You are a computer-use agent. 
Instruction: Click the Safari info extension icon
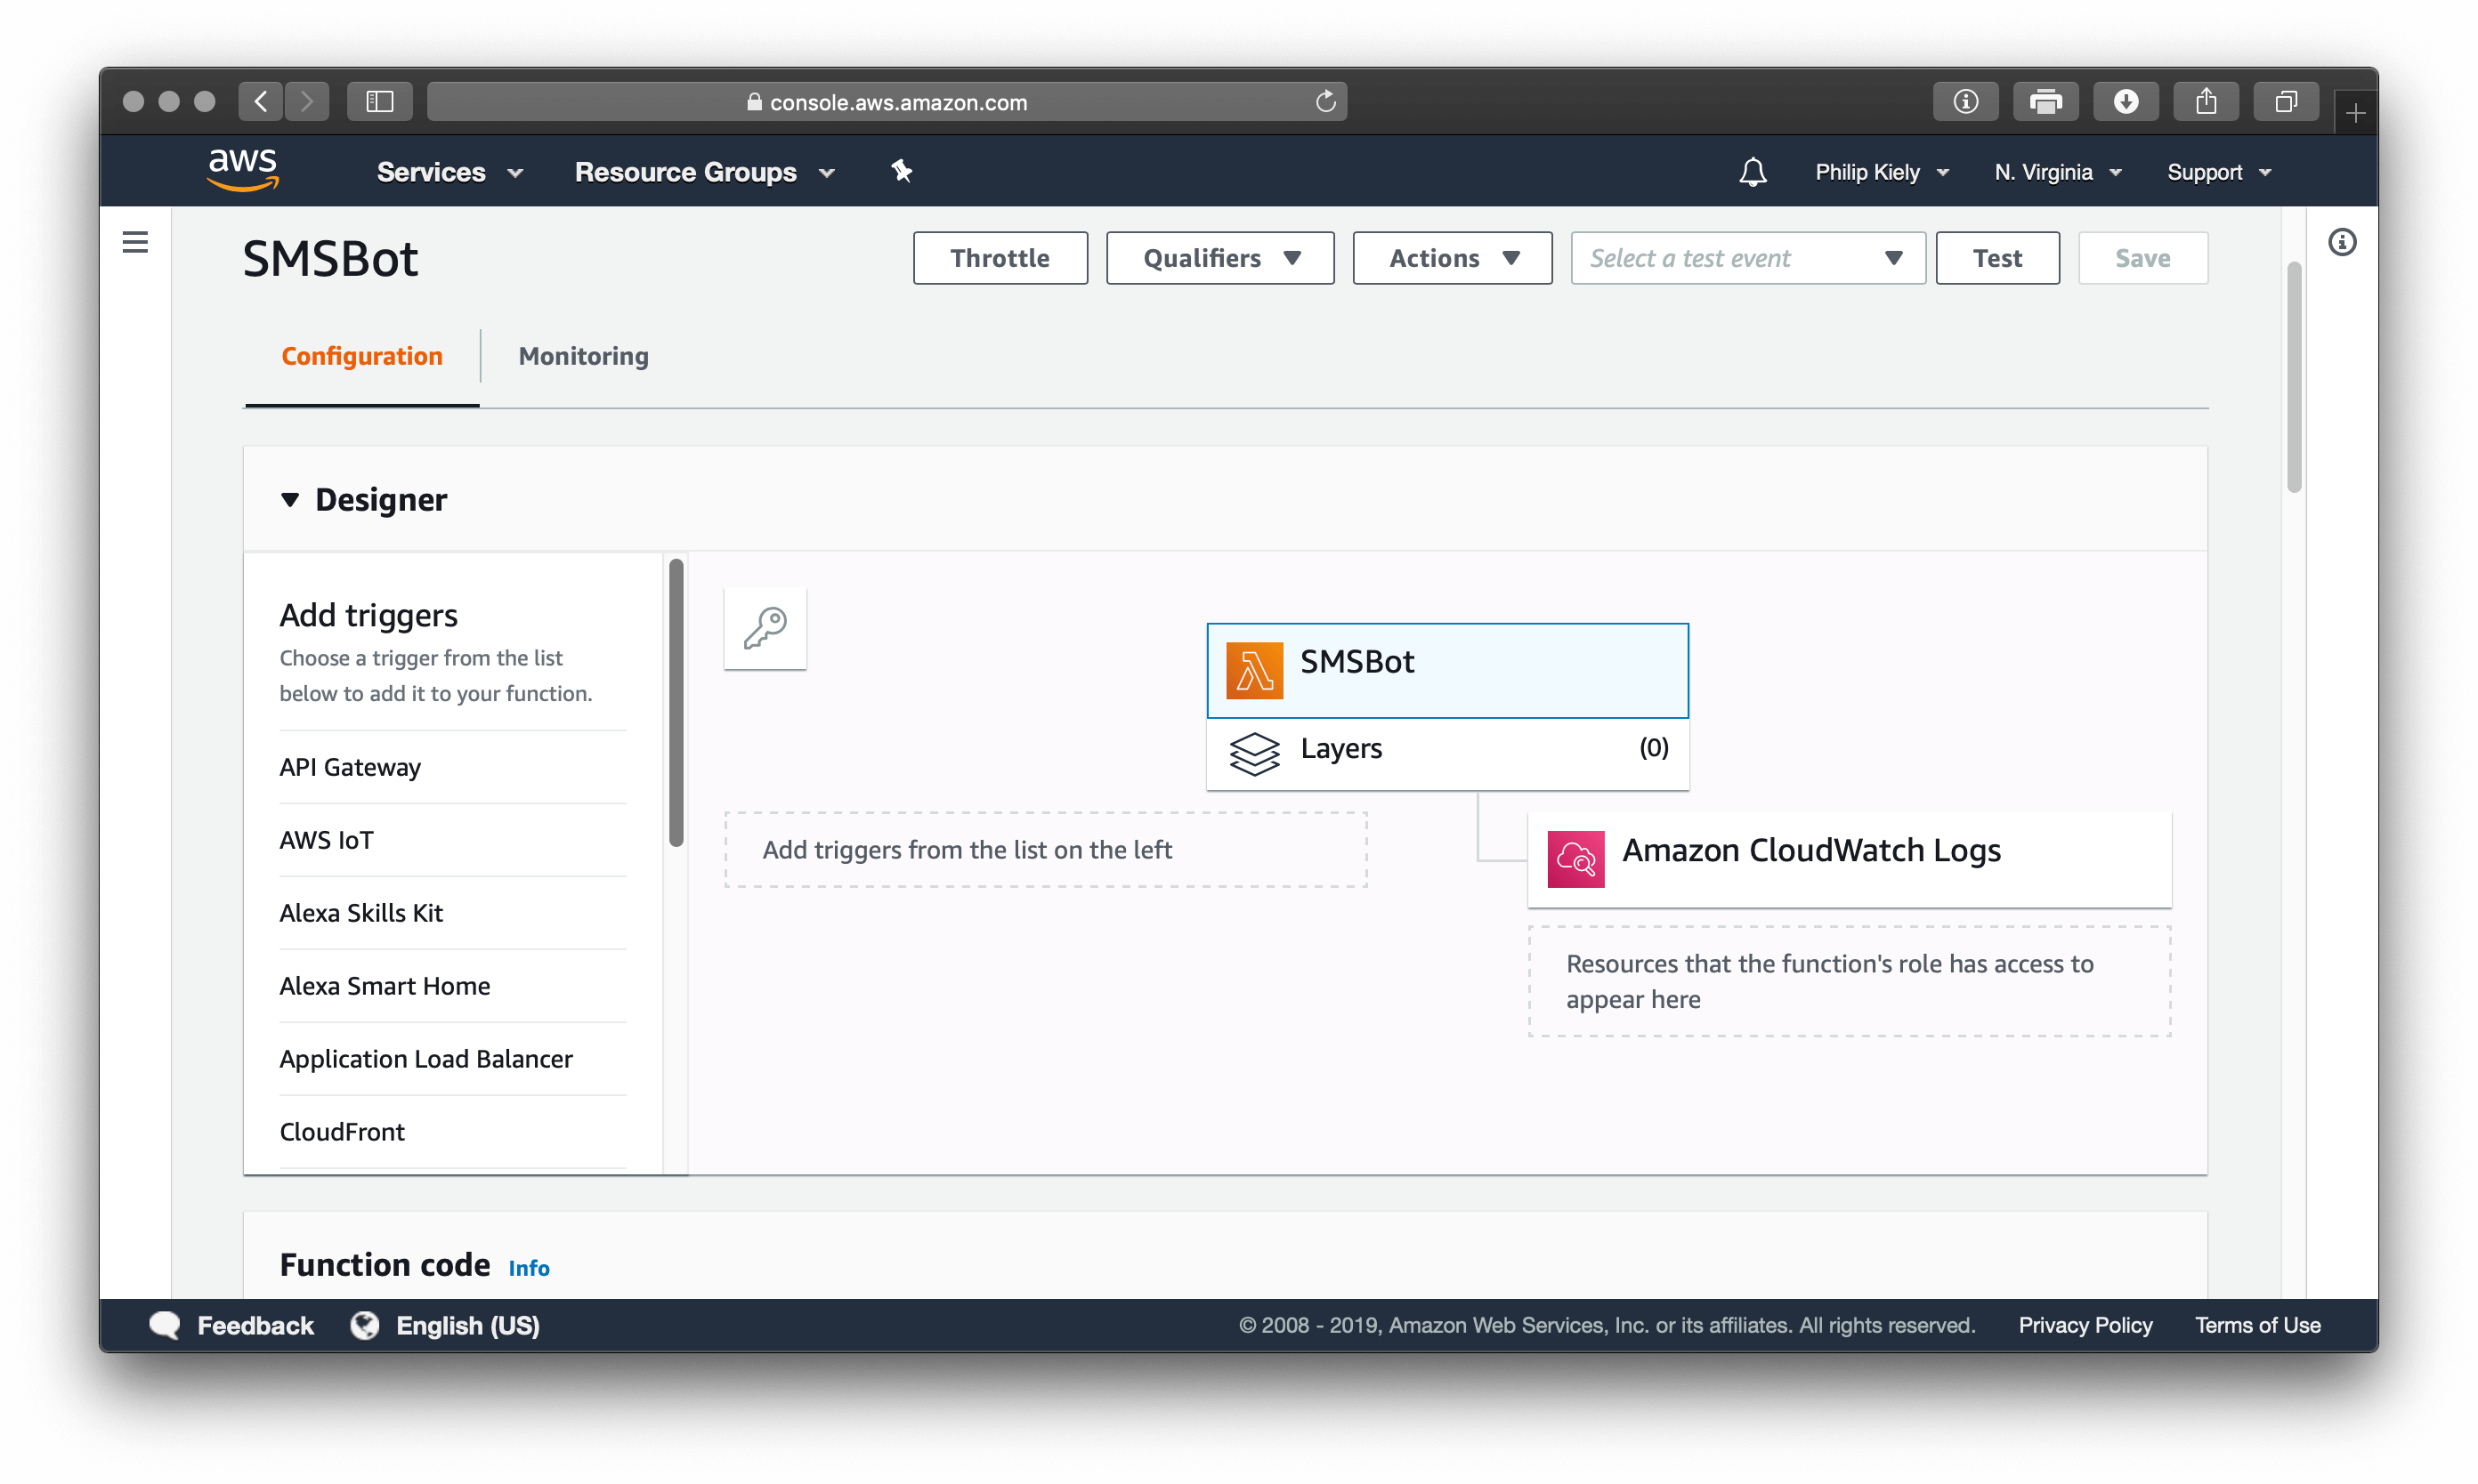(1964, 101)
